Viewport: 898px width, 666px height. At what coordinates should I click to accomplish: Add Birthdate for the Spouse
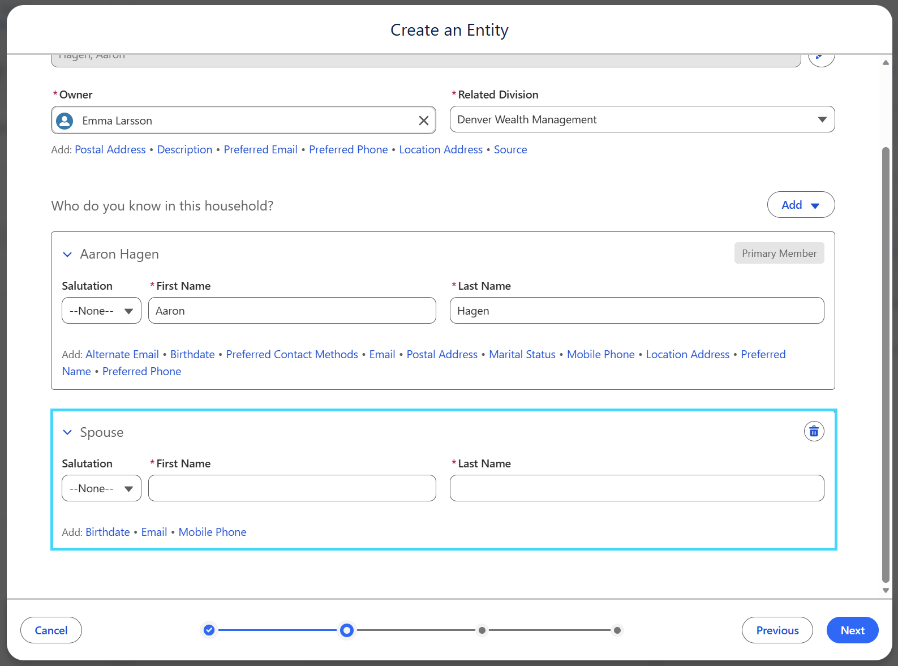(108, 532)
